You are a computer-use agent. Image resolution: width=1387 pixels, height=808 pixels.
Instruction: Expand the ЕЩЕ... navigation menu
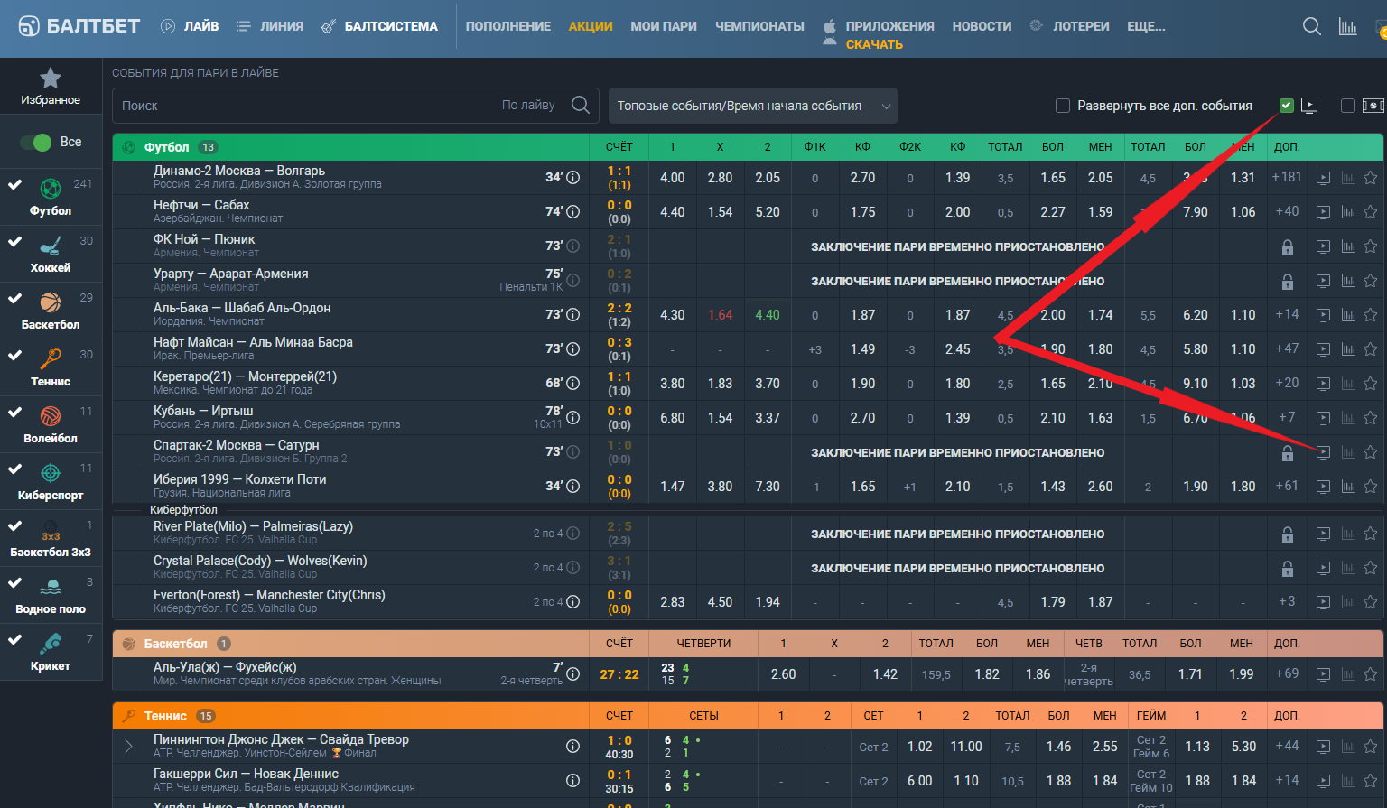click(x=1146, y=26)
